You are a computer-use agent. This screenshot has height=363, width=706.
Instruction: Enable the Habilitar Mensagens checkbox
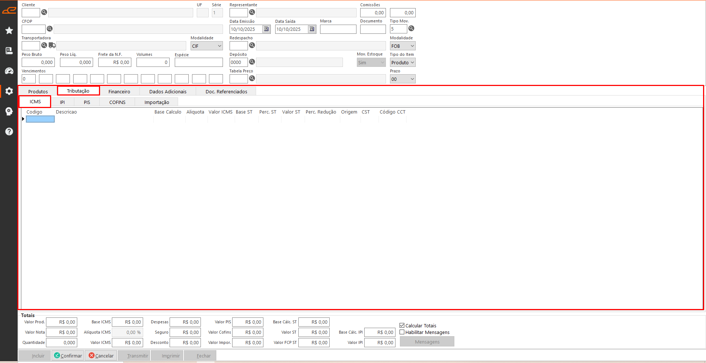click(402, 332)
